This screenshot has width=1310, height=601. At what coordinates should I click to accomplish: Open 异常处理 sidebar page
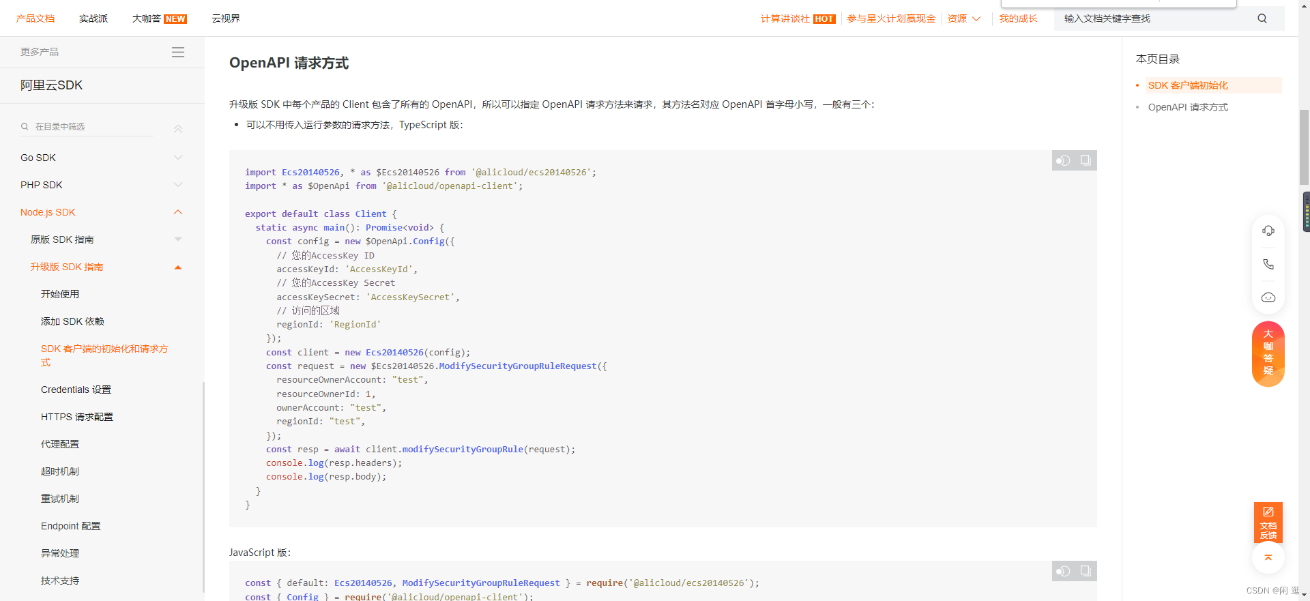click(60, 553)
